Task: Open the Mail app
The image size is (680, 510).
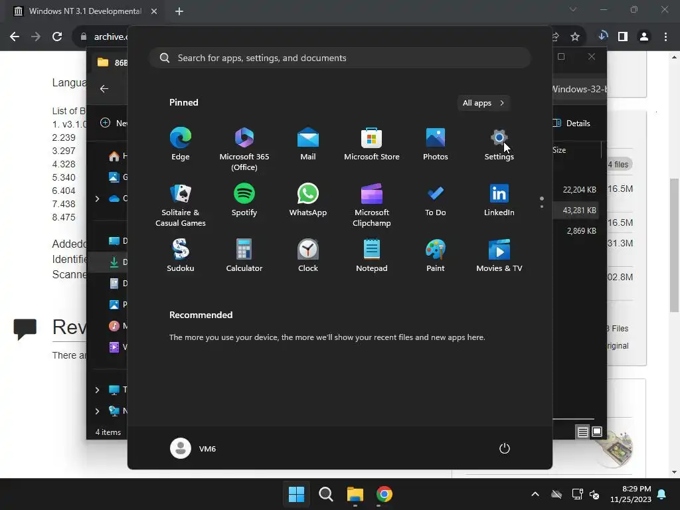Action: click(x=308, y=144)
